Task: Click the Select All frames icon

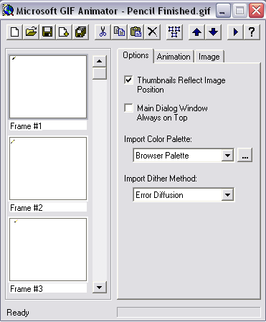Action: click(174, 32)
